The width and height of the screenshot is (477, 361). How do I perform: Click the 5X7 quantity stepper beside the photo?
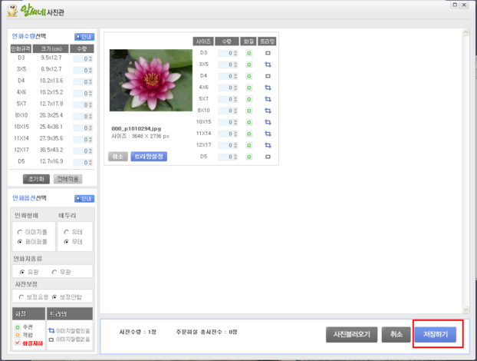229,99
